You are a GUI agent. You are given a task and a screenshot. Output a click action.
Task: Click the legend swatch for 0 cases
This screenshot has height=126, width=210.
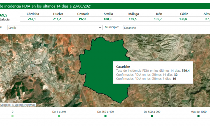12,116
